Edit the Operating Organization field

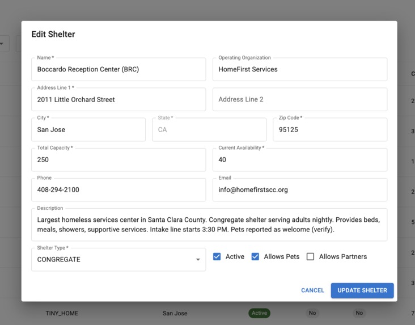pyautogui.click(x=299, y=69)
